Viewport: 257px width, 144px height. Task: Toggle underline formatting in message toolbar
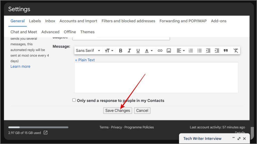138,51
